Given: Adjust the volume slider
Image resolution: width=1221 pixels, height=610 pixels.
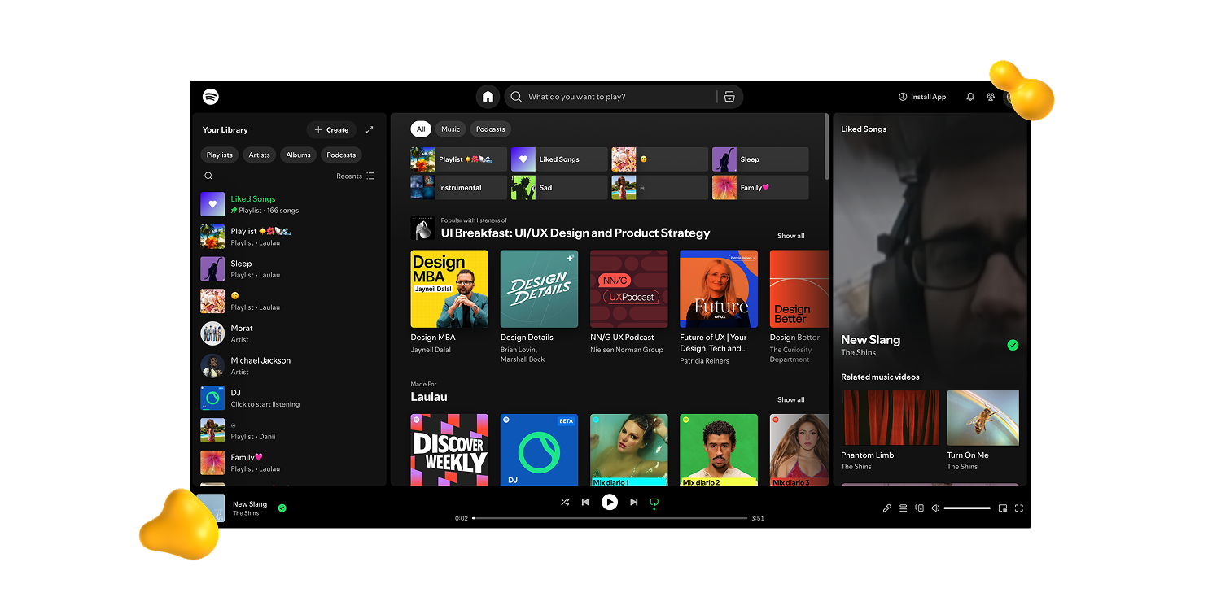Looking at the screenshot, I should [x=967, y=508].
